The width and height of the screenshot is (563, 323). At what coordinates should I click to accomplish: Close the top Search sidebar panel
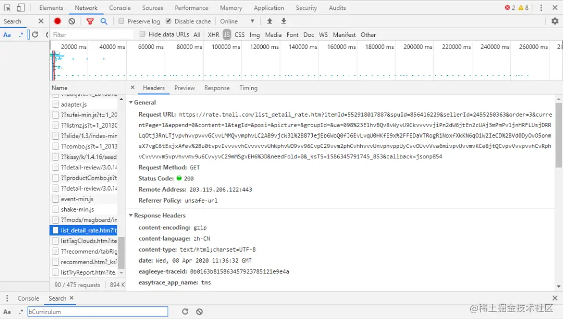tap(41, 21)
